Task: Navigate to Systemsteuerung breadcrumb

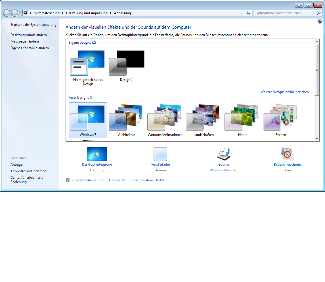Action: point(47,13)
